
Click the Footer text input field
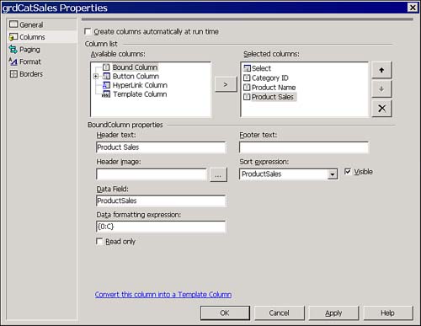click(304, 147)
